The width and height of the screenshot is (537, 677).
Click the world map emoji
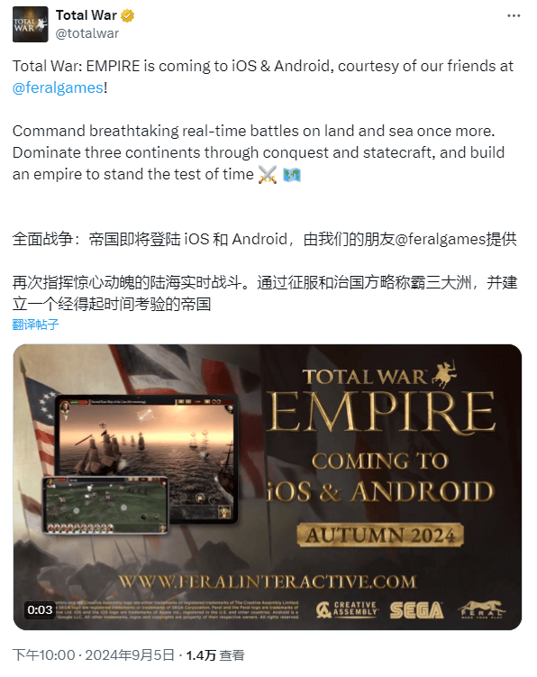coord(292,175)
